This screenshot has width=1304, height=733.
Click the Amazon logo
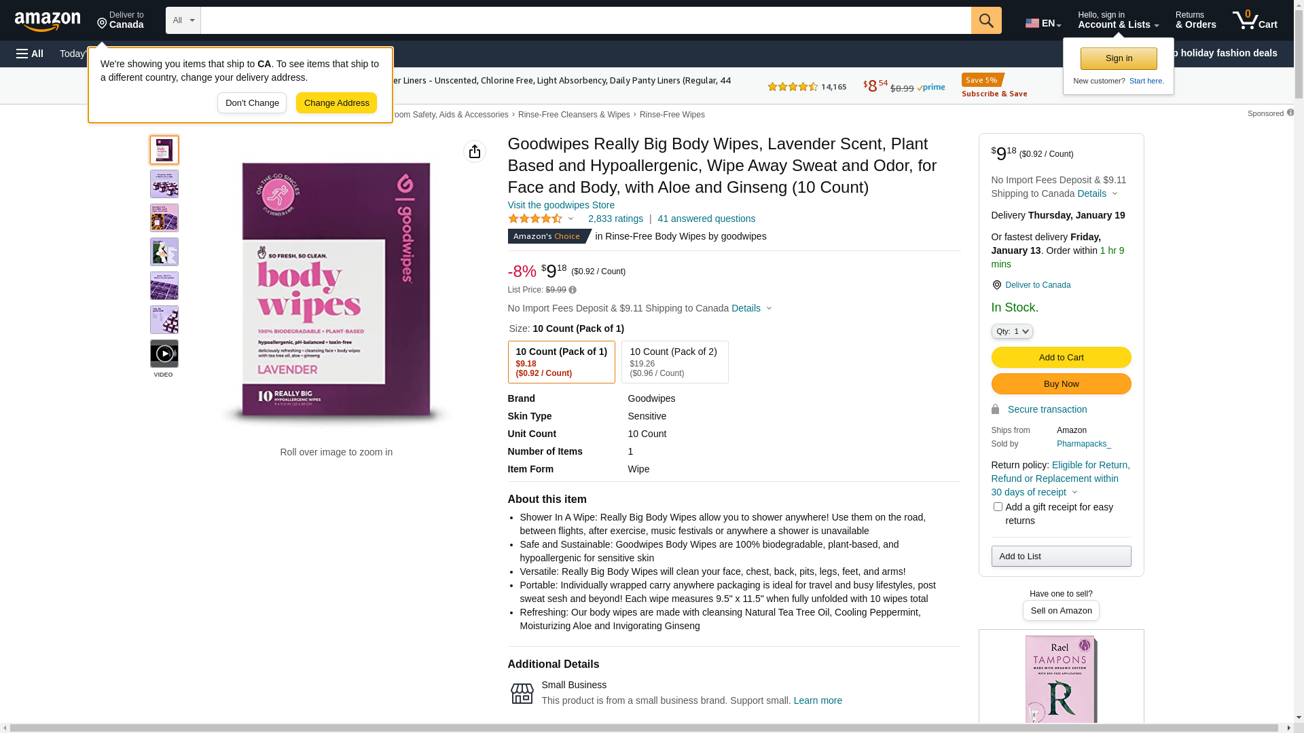coord(48,21)
